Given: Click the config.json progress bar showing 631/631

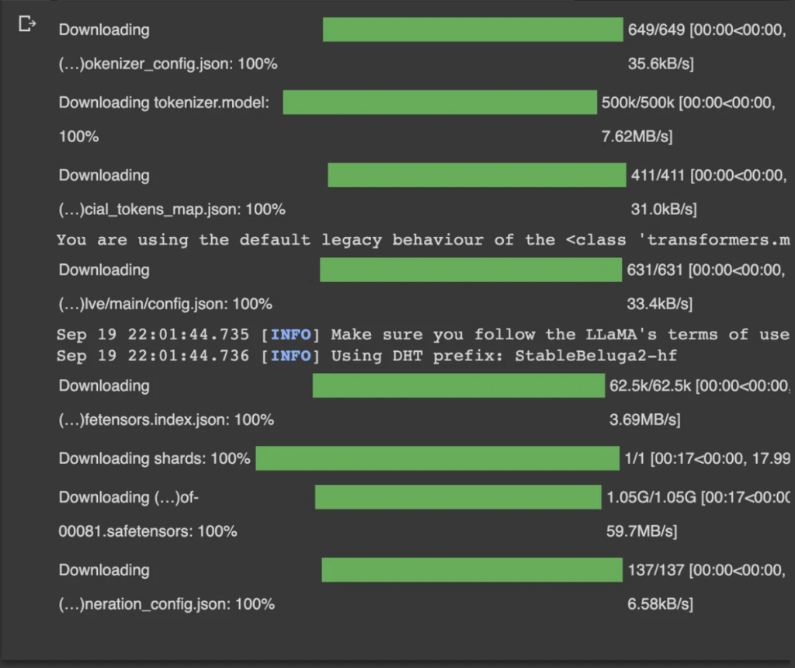Looking at the screenshot, I should [470, 270].
